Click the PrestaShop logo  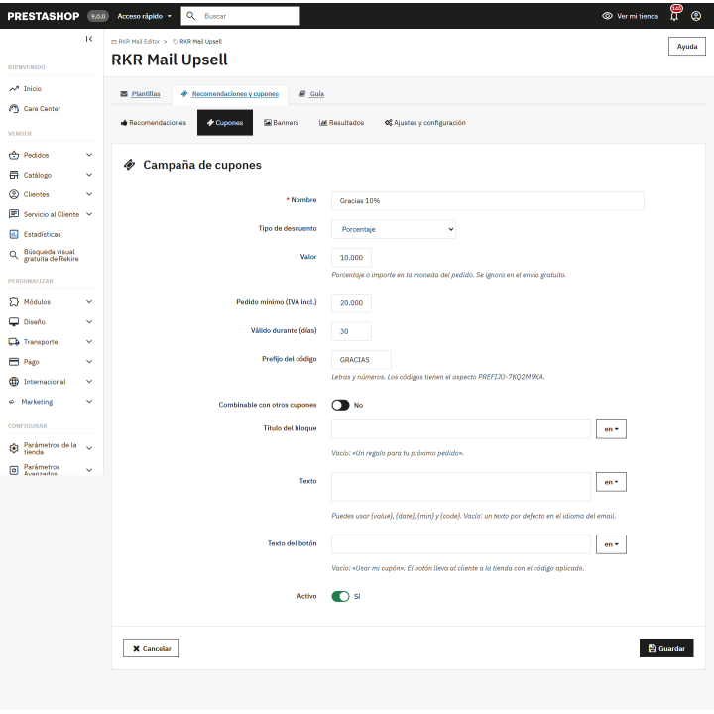tap(44, 16)
